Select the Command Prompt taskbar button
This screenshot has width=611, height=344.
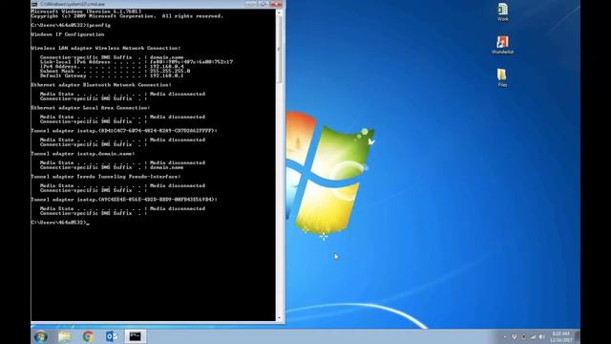136,336
